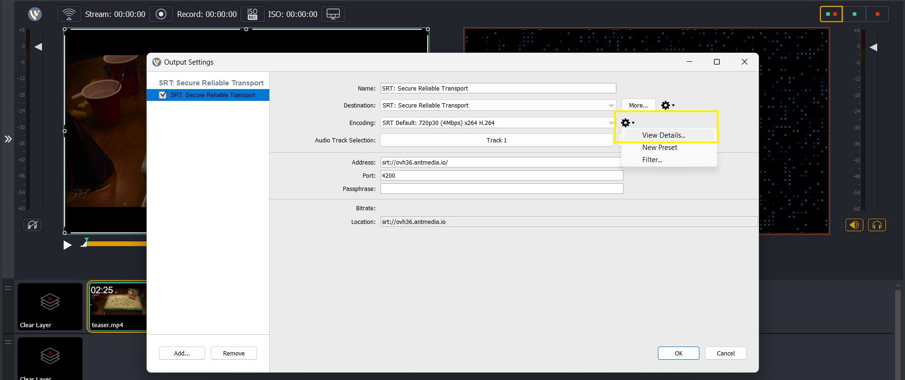Open the audio meter gauge icon
This screenshot has width=905, height=380.
pyautogui.click(x=33, y=225)
